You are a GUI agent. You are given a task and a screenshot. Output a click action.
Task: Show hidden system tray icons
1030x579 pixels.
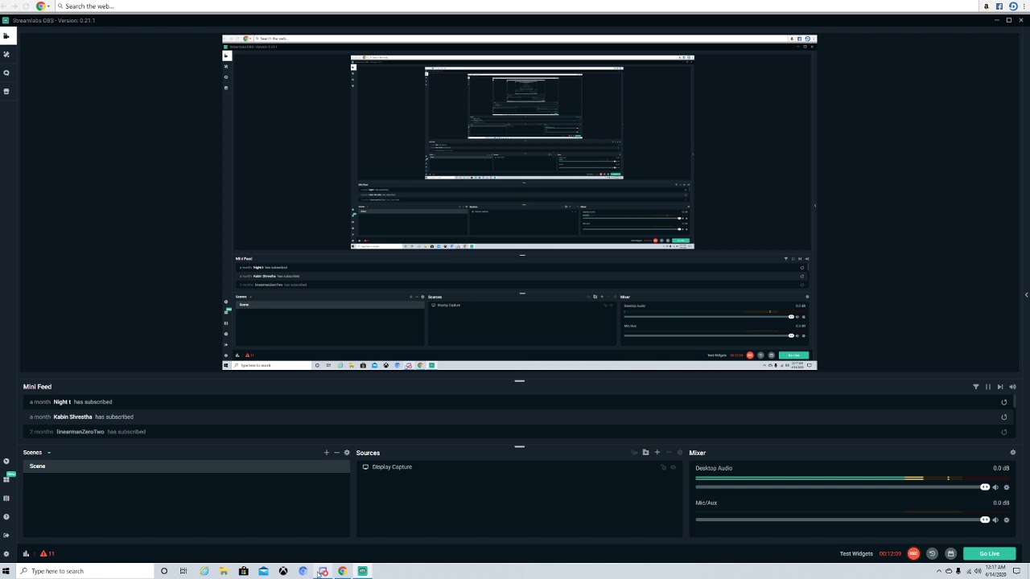coord(938,571)
